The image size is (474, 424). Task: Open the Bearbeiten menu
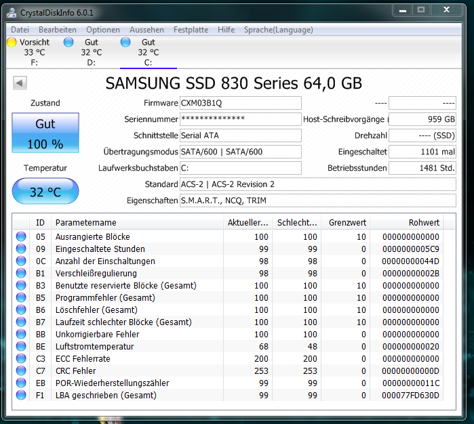(58, 30)
